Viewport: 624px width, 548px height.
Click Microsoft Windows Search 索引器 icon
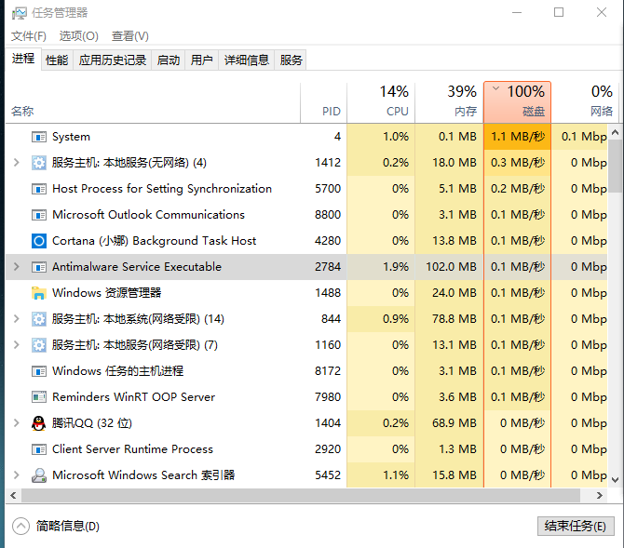38,475
